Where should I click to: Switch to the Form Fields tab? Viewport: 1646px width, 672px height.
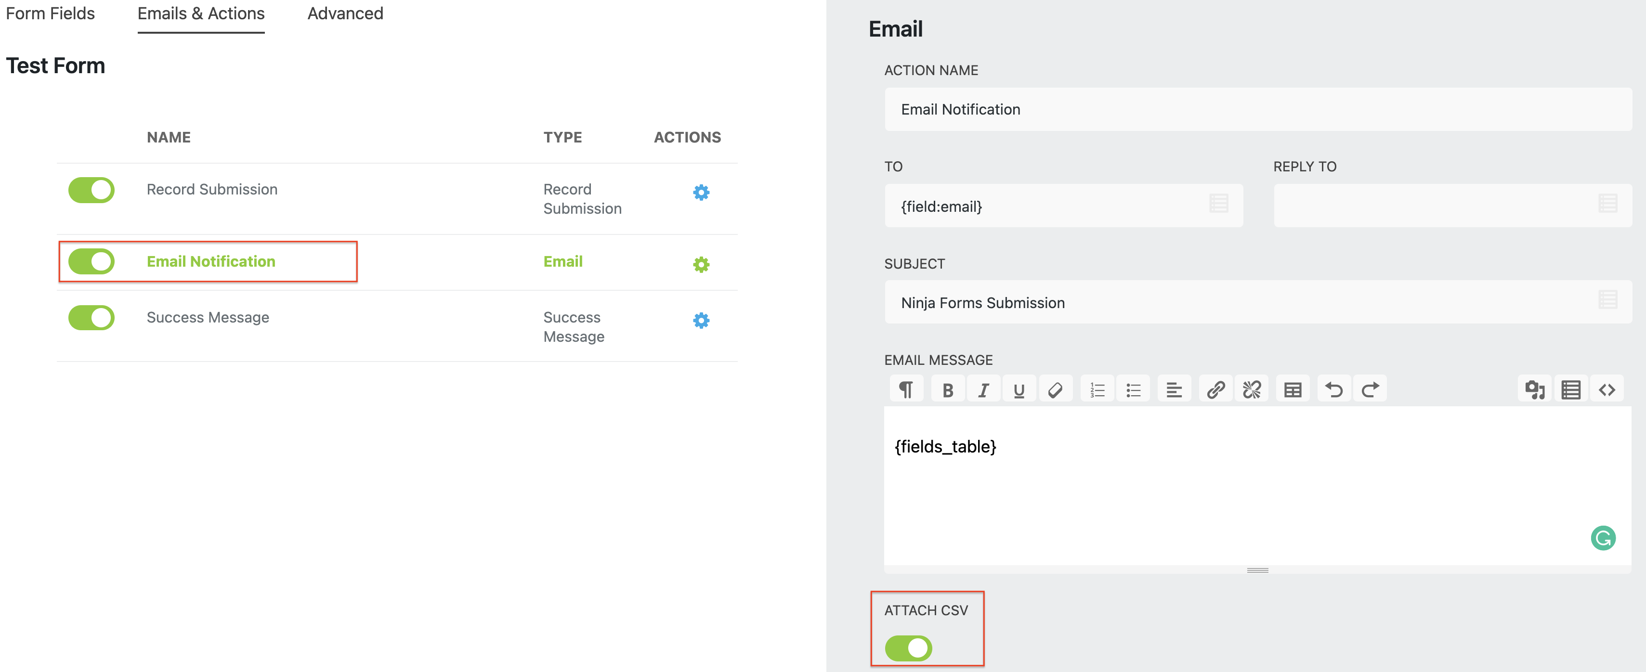[x=51, y=13]
